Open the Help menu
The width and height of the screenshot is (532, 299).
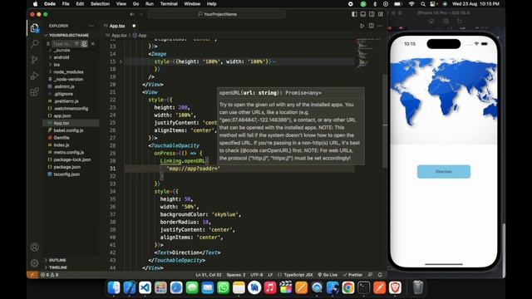pos(211,4)
